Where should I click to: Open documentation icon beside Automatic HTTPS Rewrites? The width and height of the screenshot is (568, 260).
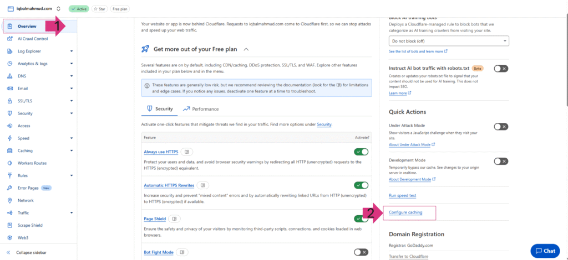point(203,185)
